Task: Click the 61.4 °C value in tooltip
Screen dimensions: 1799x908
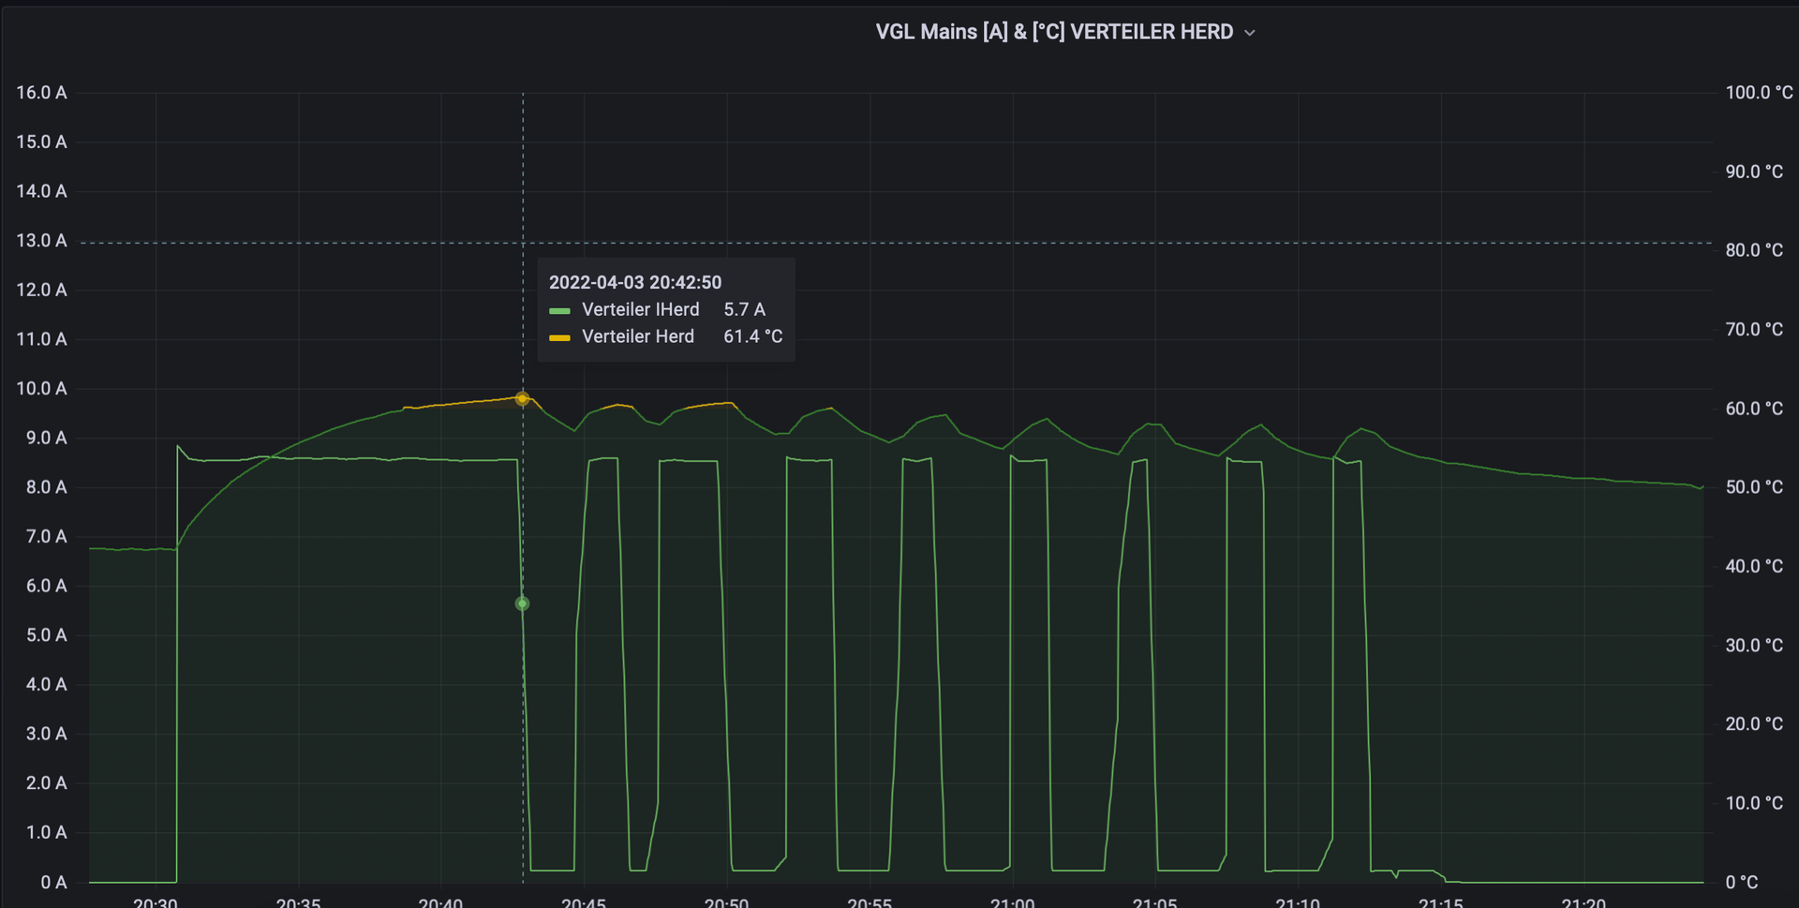Action: (752, 336)
